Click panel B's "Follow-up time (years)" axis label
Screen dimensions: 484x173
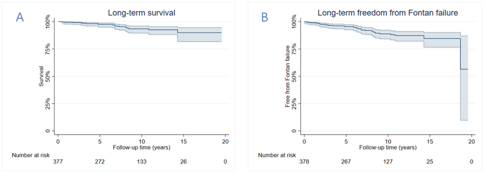pyautogui.click(x=388, y=147)
